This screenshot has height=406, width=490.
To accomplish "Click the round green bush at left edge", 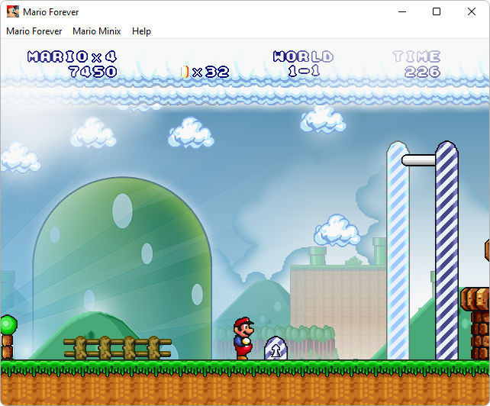I will pyautogui.click(x=7, y=325).
